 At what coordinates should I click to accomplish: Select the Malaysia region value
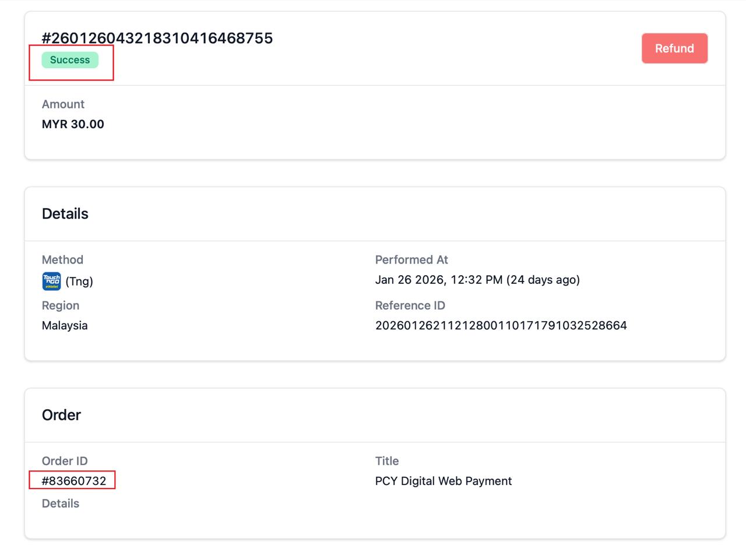click(x=65, y=326)
